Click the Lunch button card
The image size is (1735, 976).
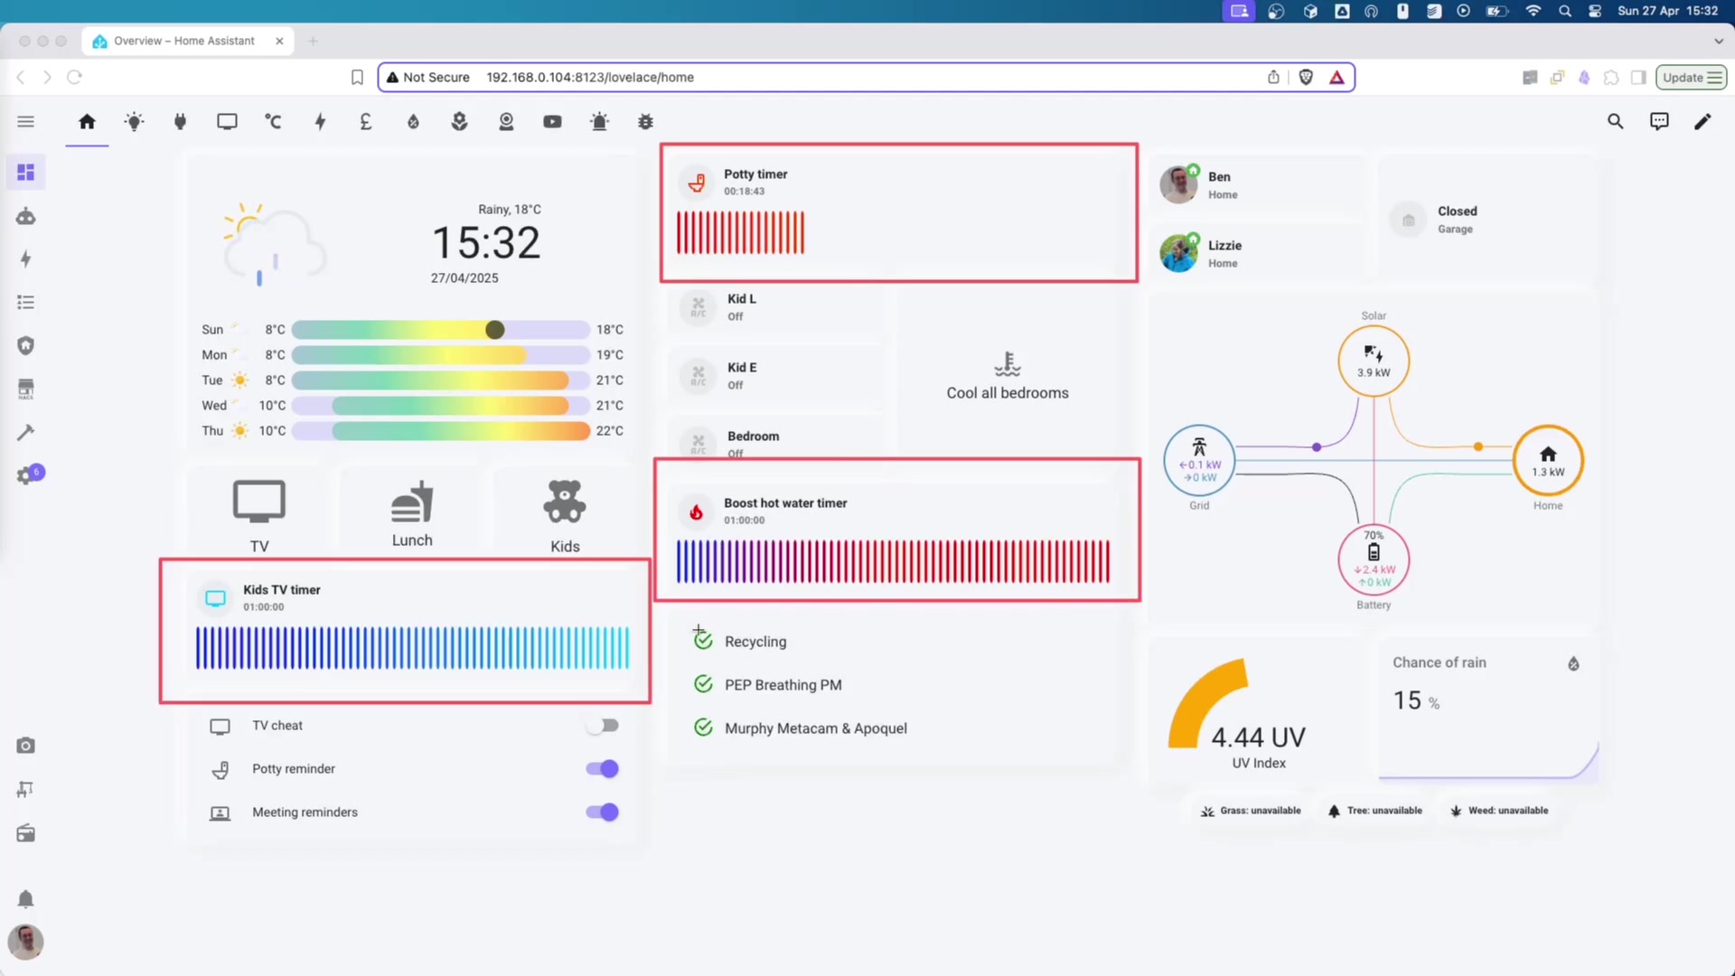click(412, 513)
